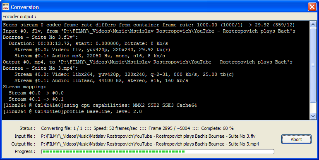Click the 'Output #0, mp4, to' log line
The width and height of the screenshot is (319, 160).
pyautogui.click(x=148, y=65)
